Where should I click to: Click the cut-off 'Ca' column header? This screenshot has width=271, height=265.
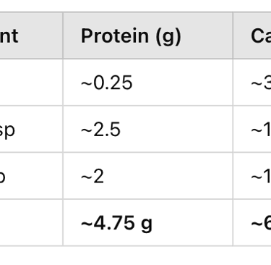252,35
